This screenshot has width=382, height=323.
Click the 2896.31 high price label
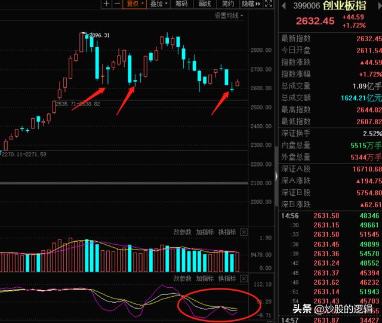(x=100, y=35)
